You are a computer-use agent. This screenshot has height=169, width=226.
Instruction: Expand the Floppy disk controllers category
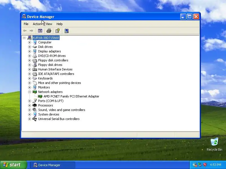pyautogui.click(x=30, y=60)
